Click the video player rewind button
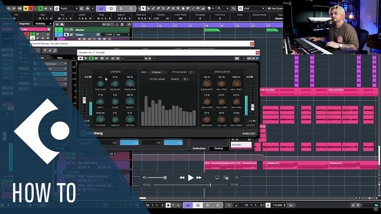The width and height of the screenshot is (381, 214). coord(182,178)
